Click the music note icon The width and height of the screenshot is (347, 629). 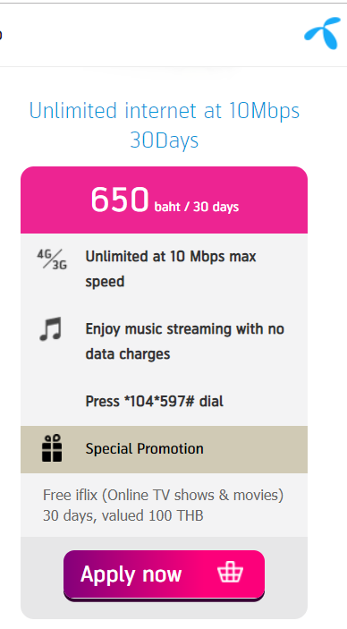tap(51, 329)
